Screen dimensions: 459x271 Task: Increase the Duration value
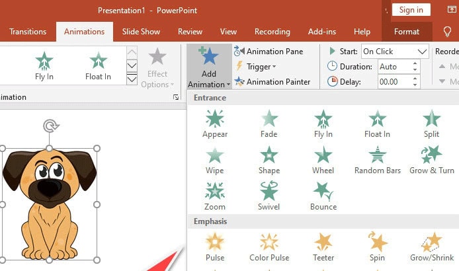click(415, 63)
